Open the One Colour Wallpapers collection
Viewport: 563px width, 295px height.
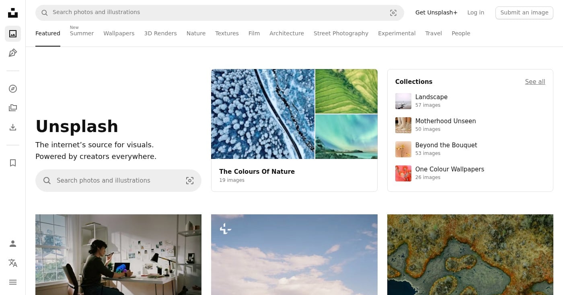click(x=450, y=169)
